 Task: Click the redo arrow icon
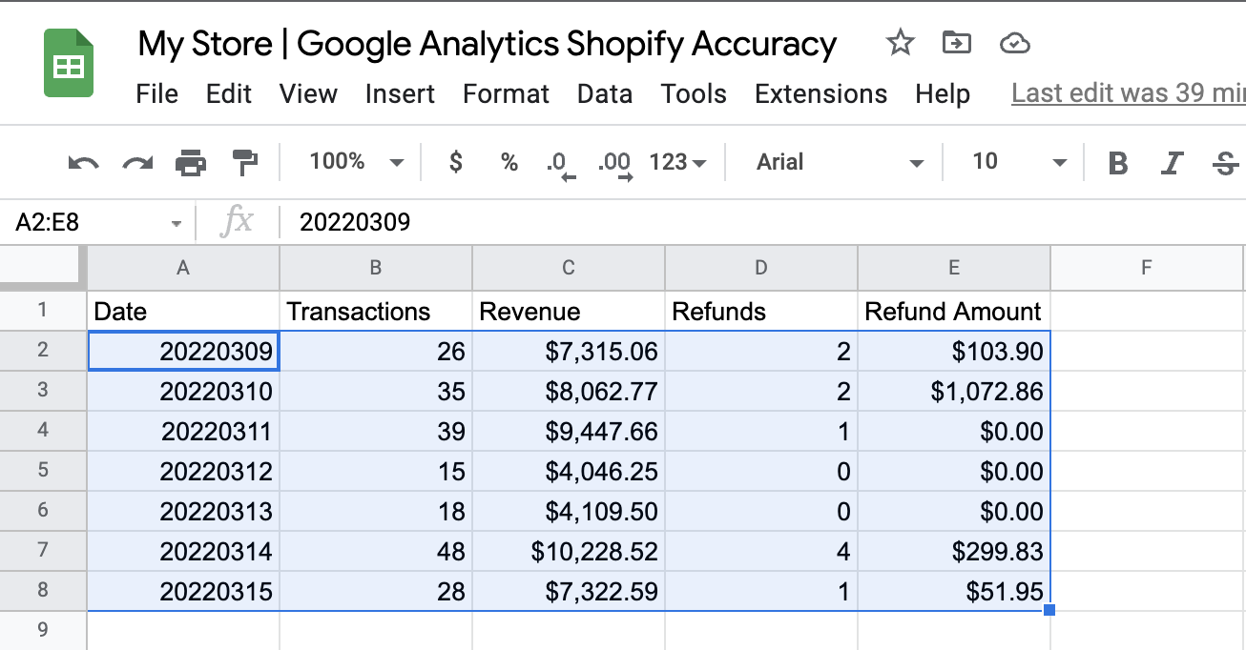click(137, 163)
